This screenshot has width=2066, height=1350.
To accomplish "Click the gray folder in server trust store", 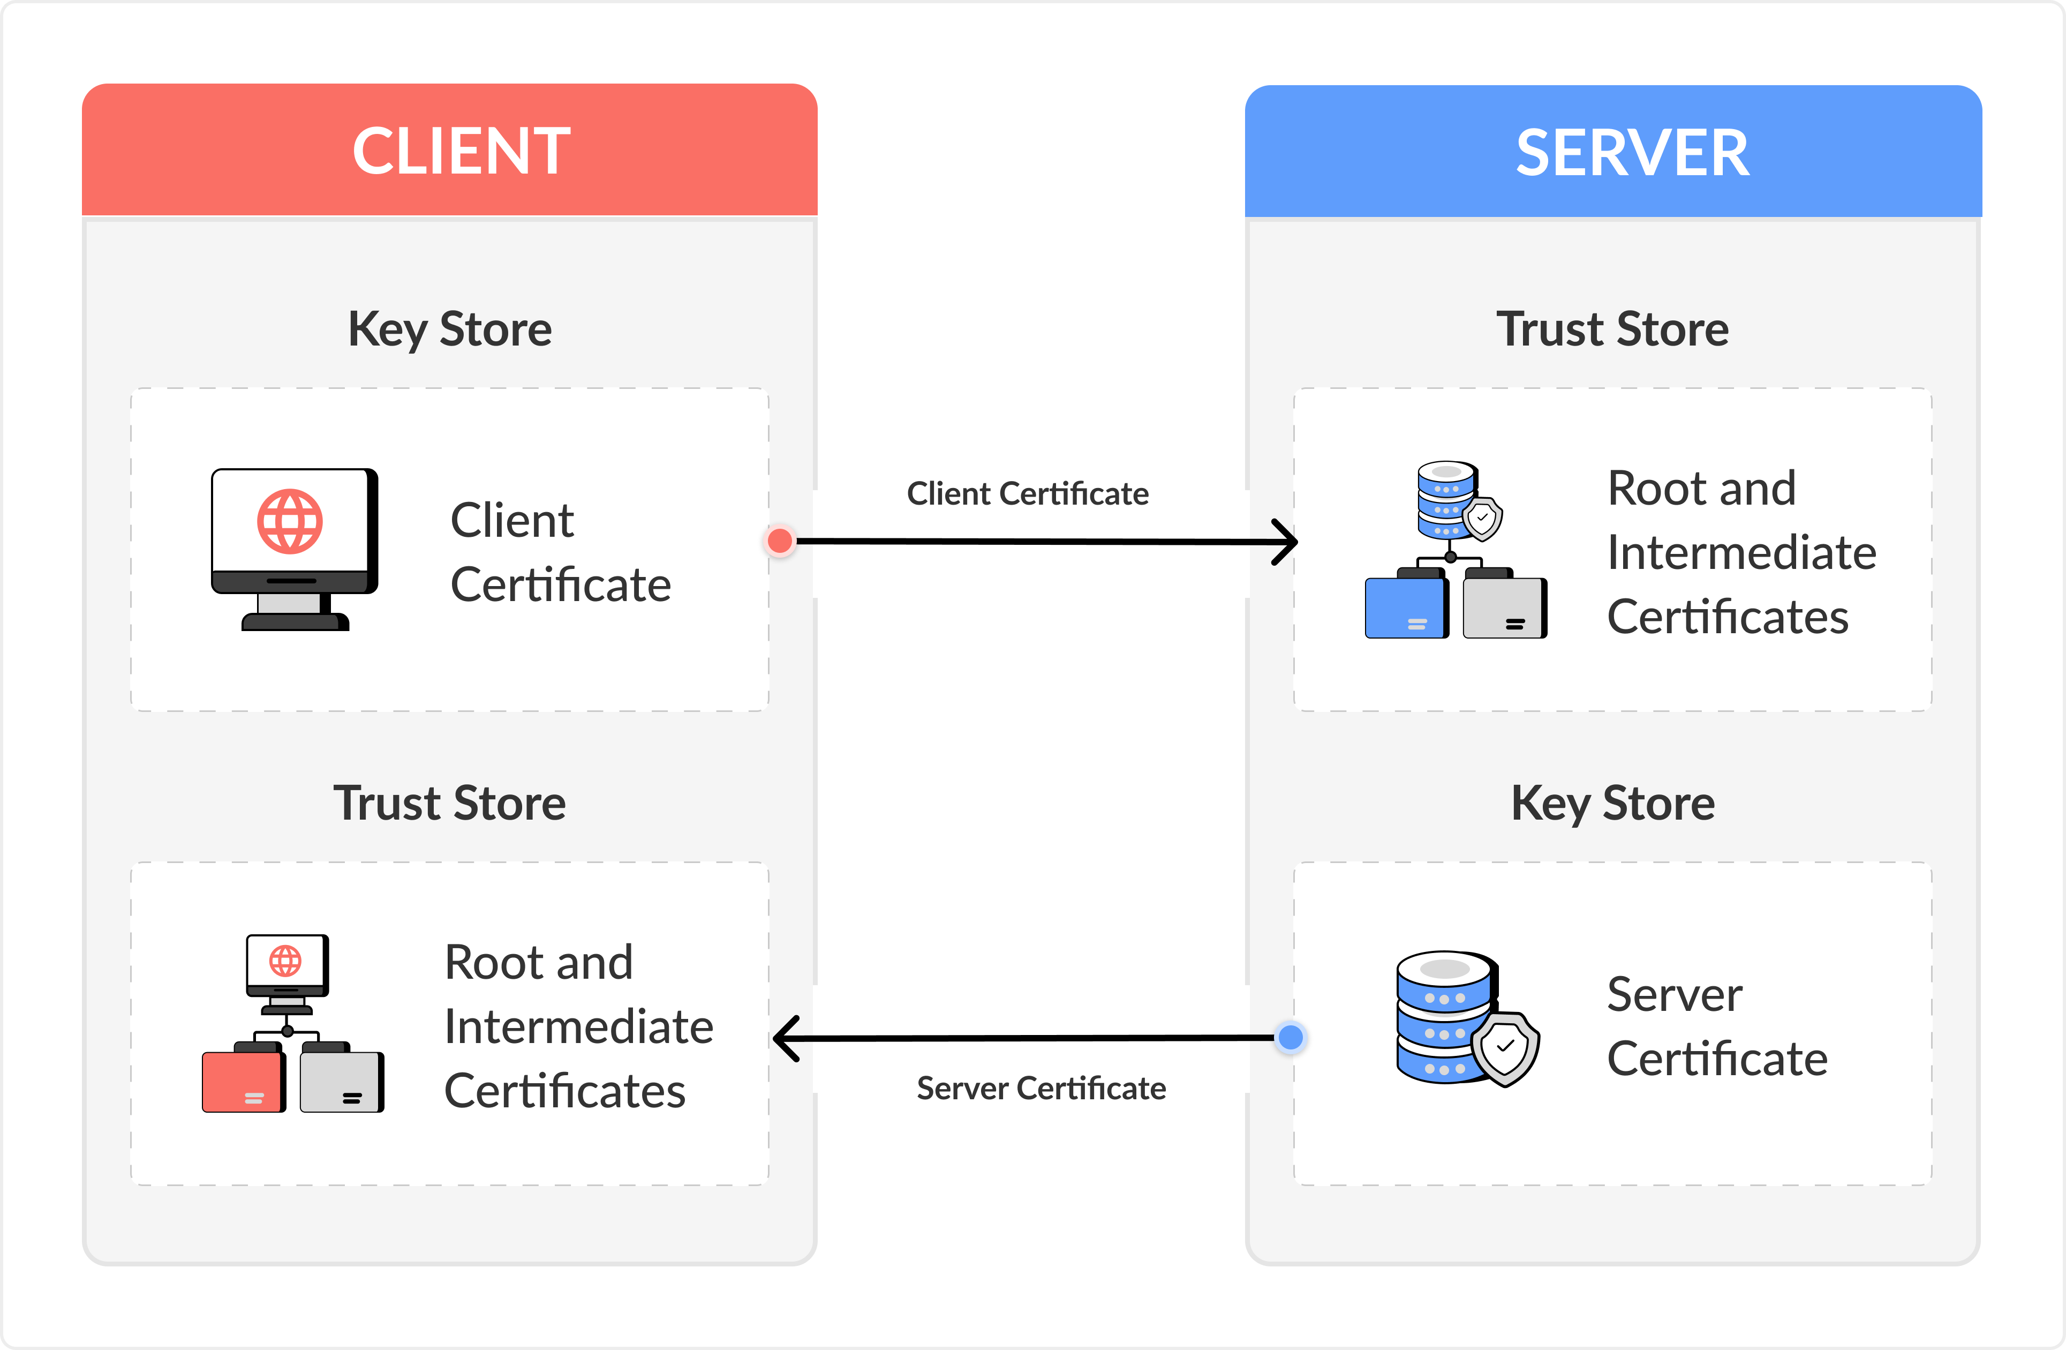I will 1504,605.
